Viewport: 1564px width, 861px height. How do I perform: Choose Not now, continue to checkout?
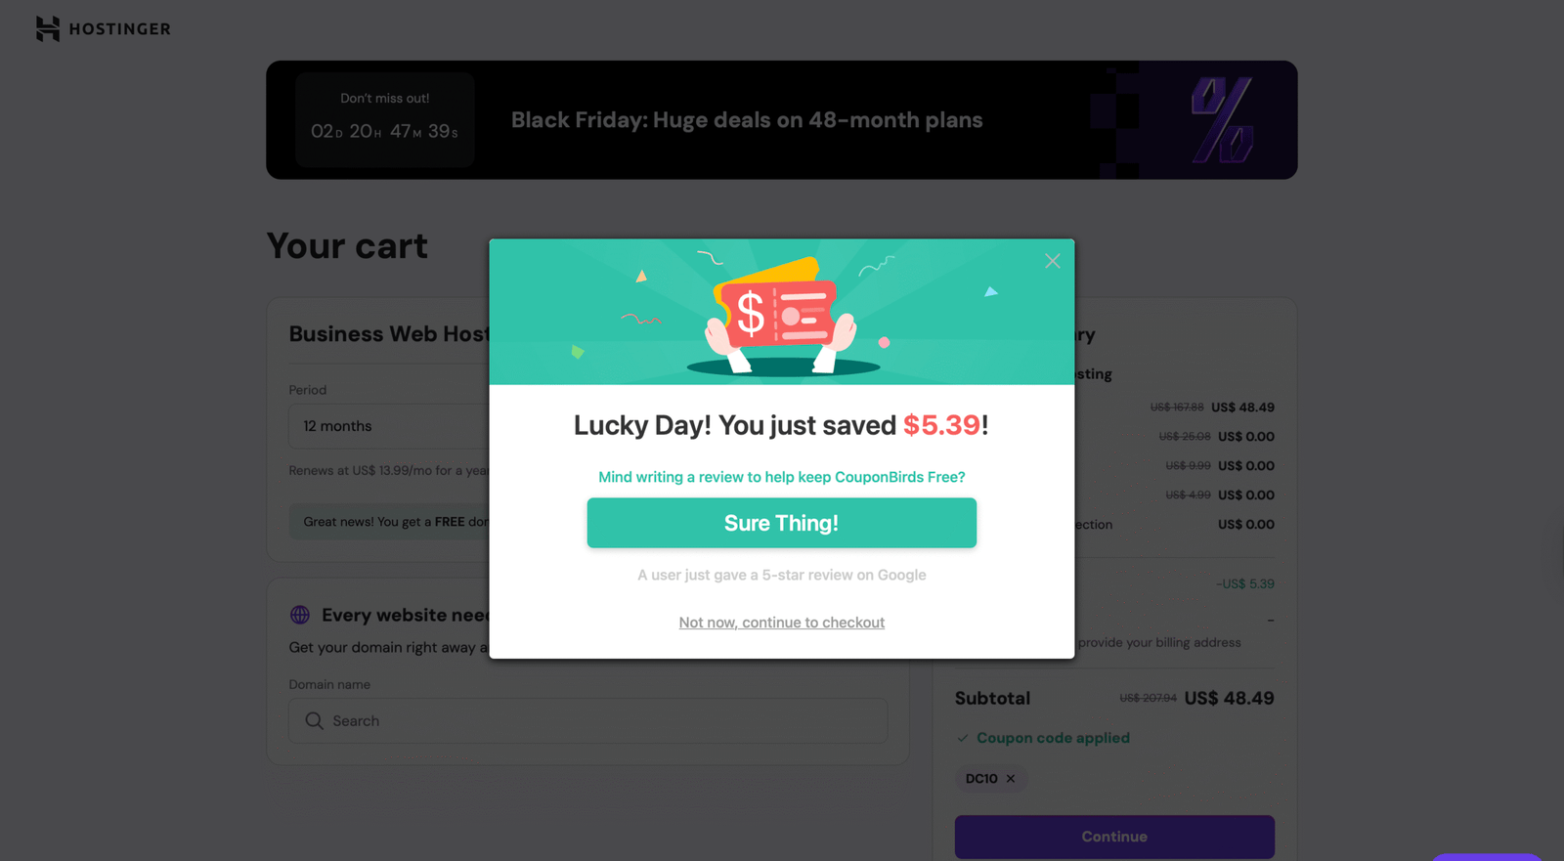click(x=782, y=623)
